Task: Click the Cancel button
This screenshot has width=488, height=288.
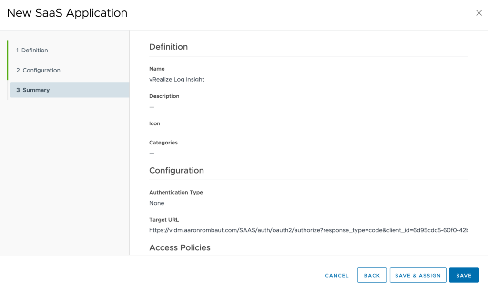Action: pos(337,275)
